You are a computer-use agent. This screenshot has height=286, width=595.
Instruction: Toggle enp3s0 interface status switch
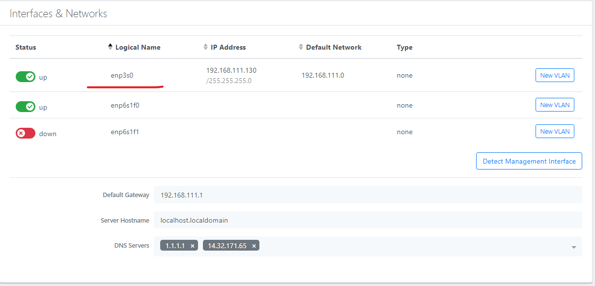tap(26, 77)
